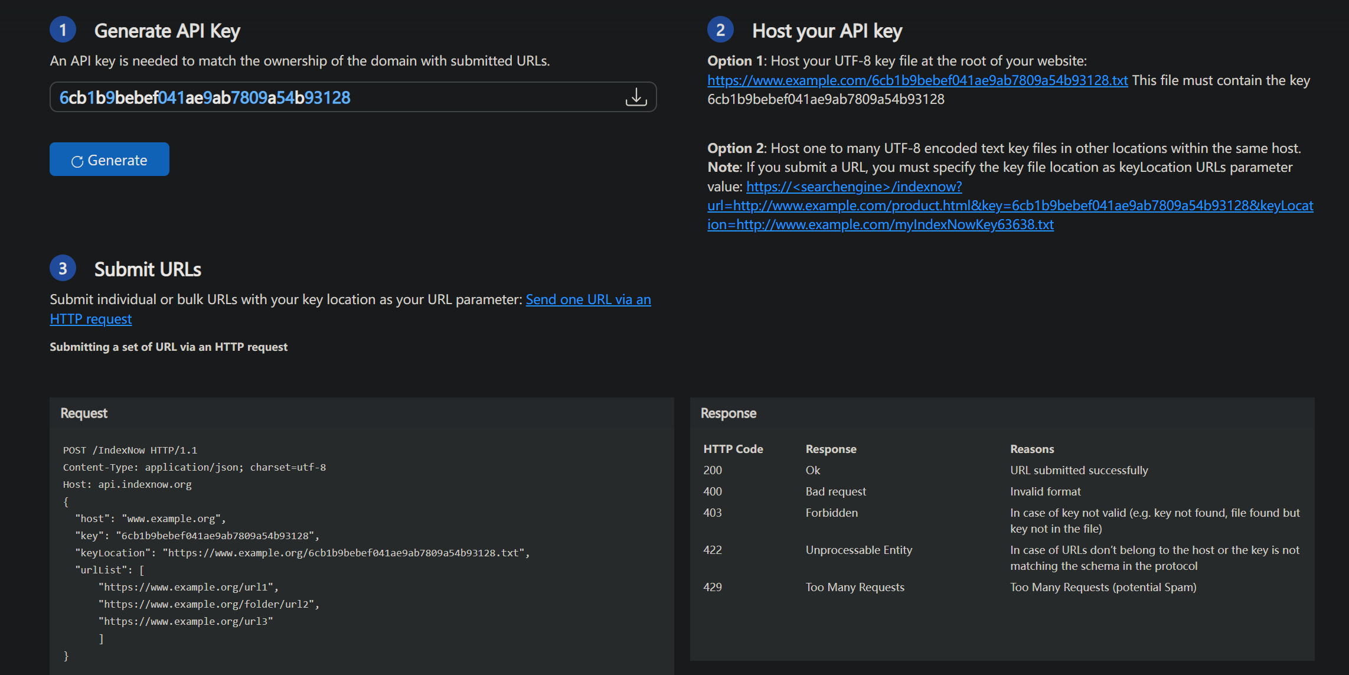Open the example.com key file .txt link

[917, 80]
